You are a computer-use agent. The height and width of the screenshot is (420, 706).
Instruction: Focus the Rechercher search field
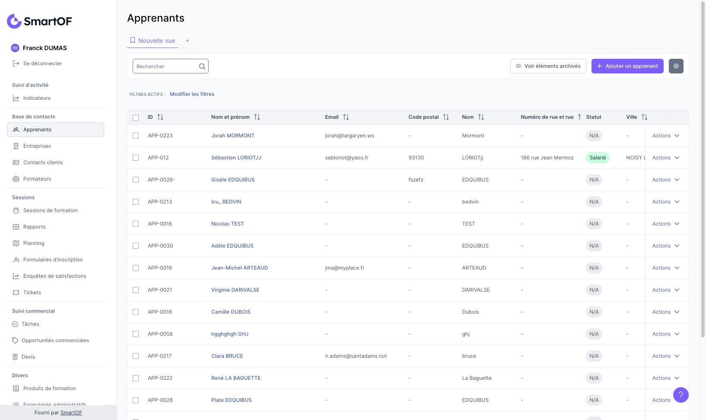pos(165,67)
